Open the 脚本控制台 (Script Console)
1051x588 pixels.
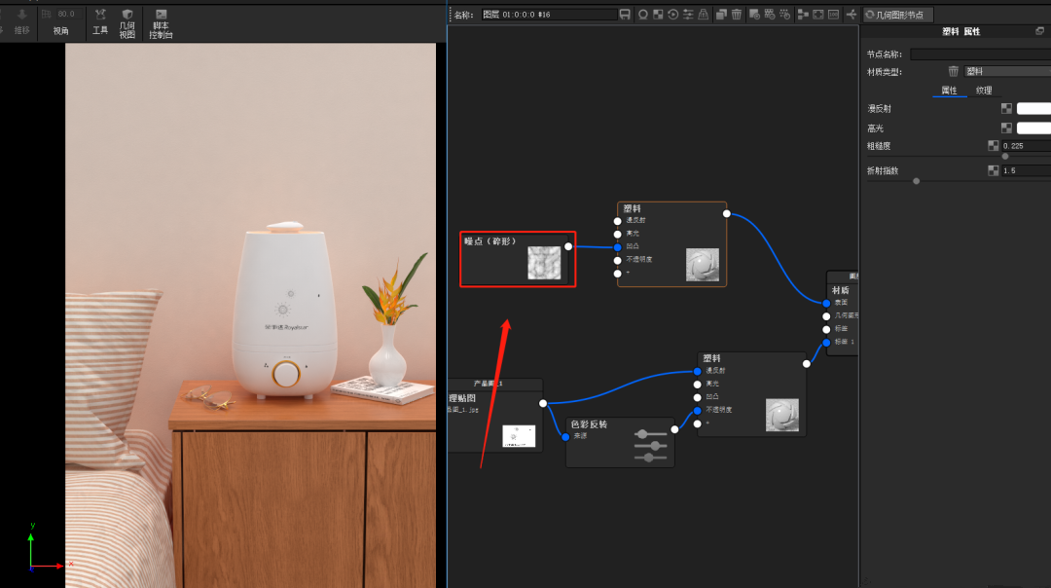pyautogui.click(x=161, y=22)
